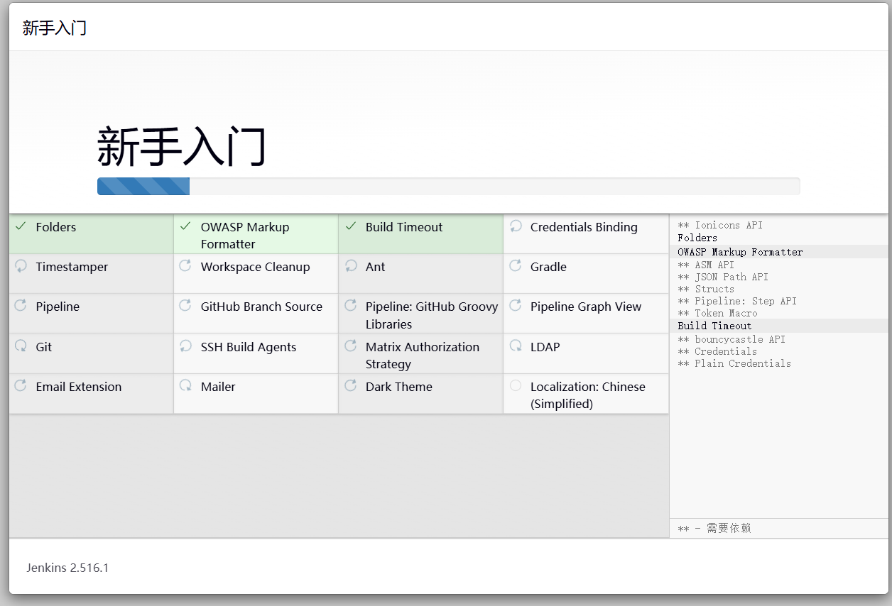This screenshot has width=892, height=606.
Task: Select the LDAP plugin name
Action: tap(545, 347)
